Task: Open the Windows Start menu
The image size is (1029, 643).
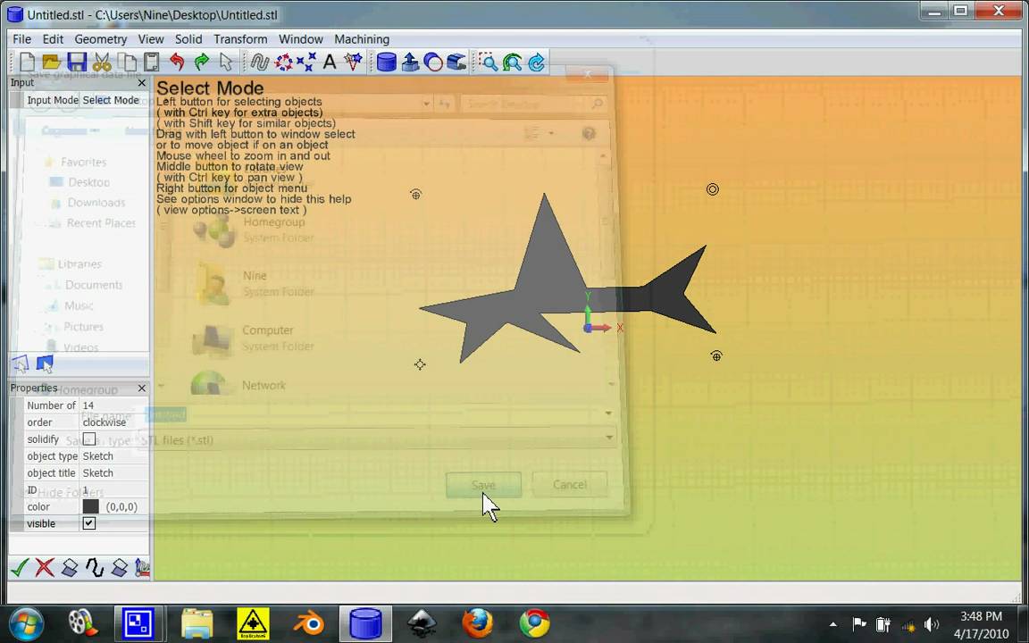Action: coord(26,623)
